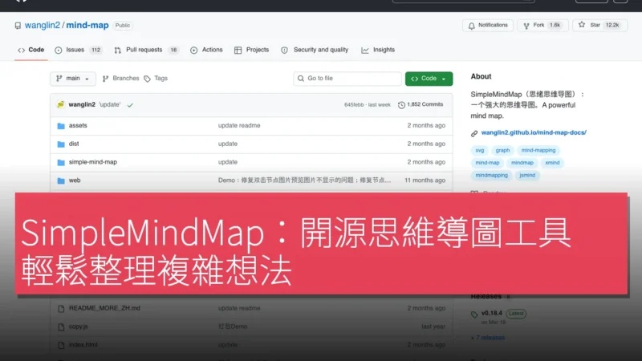Viewport: 642px width, 361px height.
Task: Open copy.js file
Action: pyautogui.click(x=78, y=327)
